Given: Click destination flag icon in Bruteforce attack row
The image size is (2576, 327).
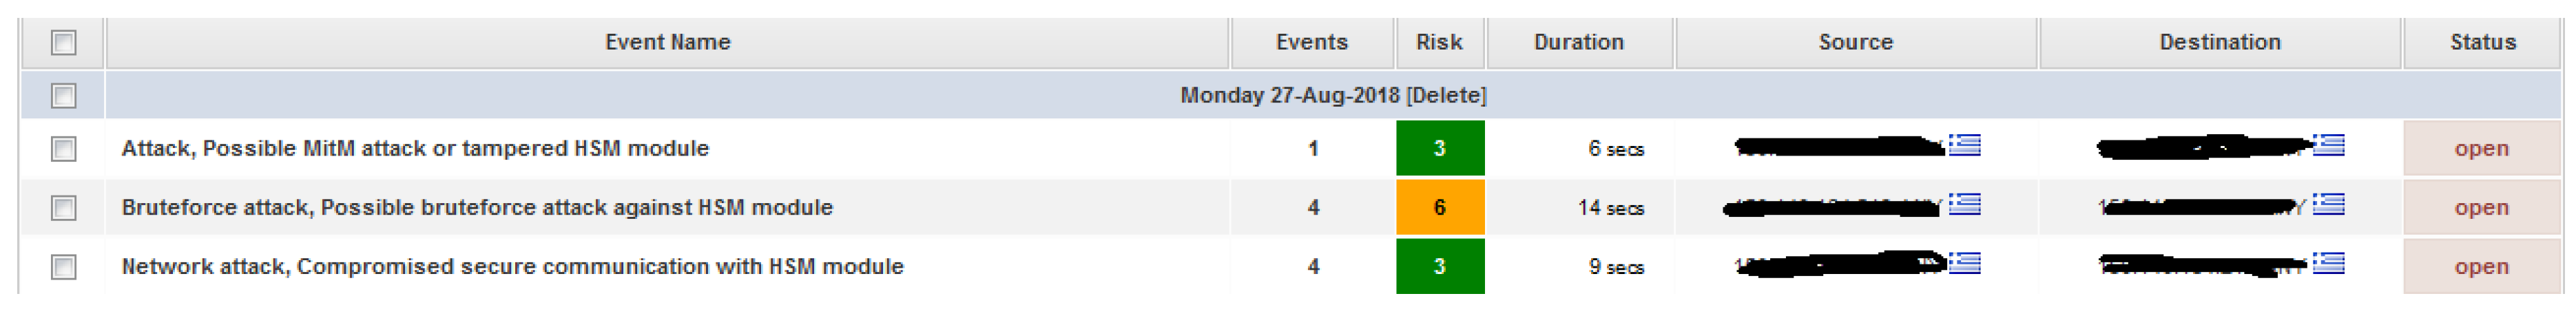Looking at the screenshot, I should click(2328, 205).
